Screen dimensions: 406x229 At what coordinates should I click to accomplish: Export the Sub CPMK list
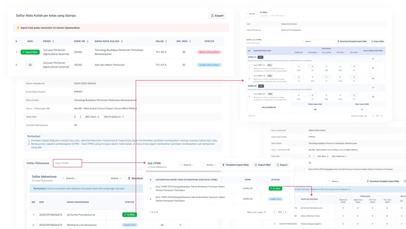pos(282,165)
